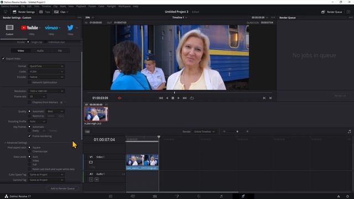The image size is (354, 199).
Task: Open Render Settings panel options dots
Action: tap(79, 17)
